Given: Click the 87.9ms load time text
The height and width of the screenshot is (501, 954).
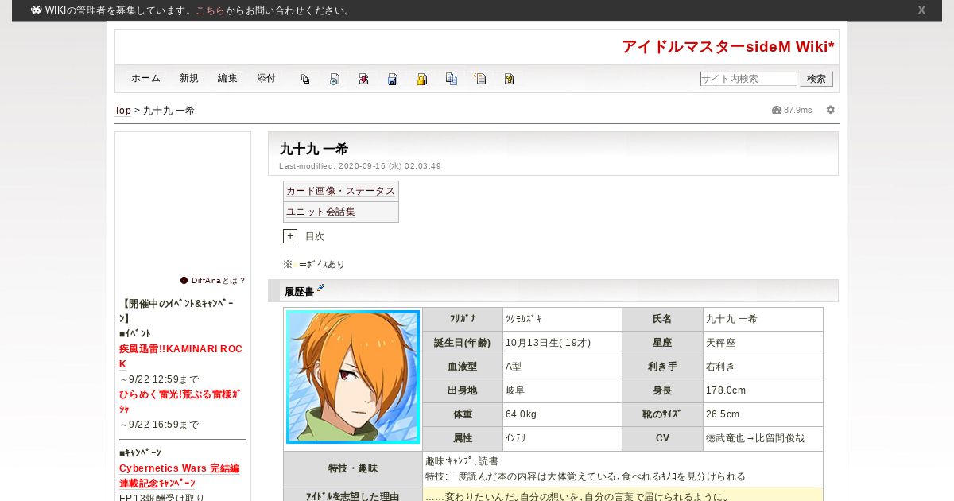Looking at the screenshot, I should click(x=798, y=110).
